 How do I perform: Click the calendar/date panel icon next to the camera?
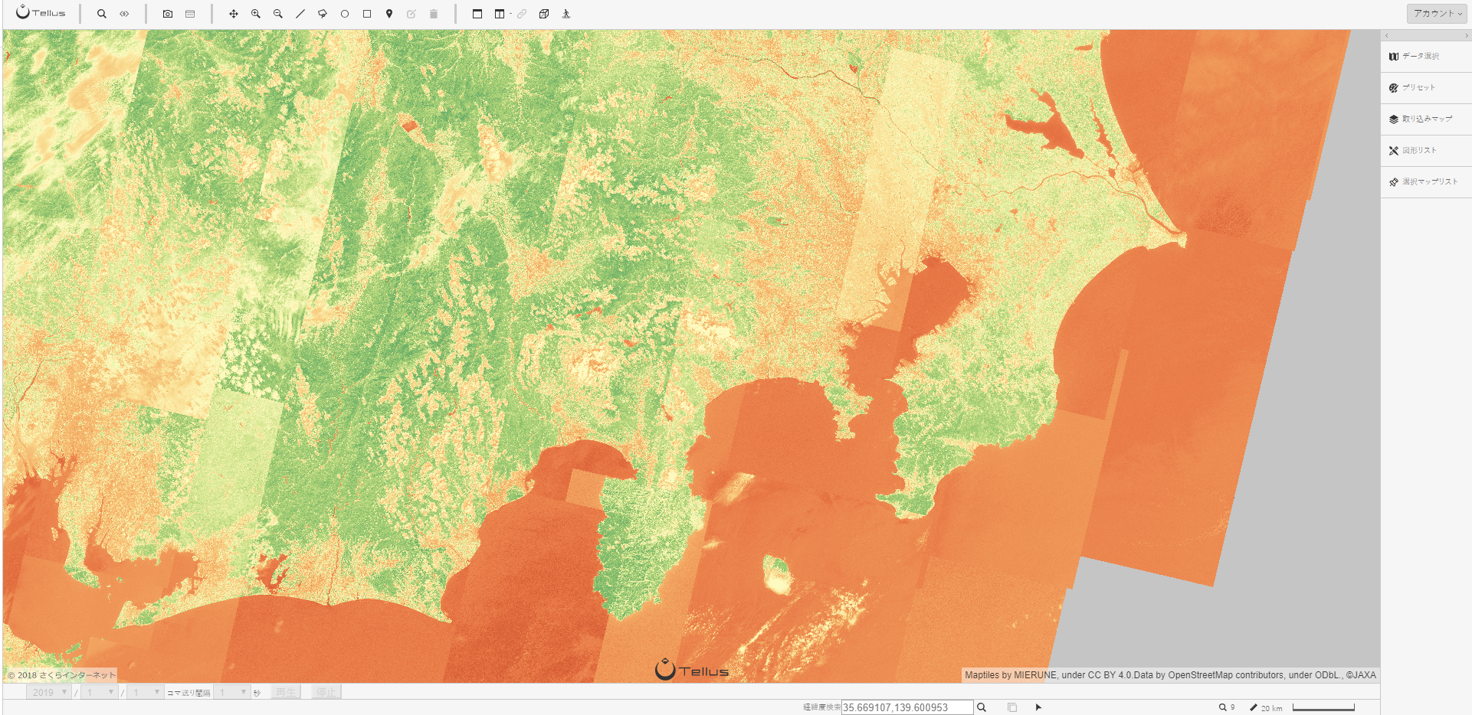190,14
